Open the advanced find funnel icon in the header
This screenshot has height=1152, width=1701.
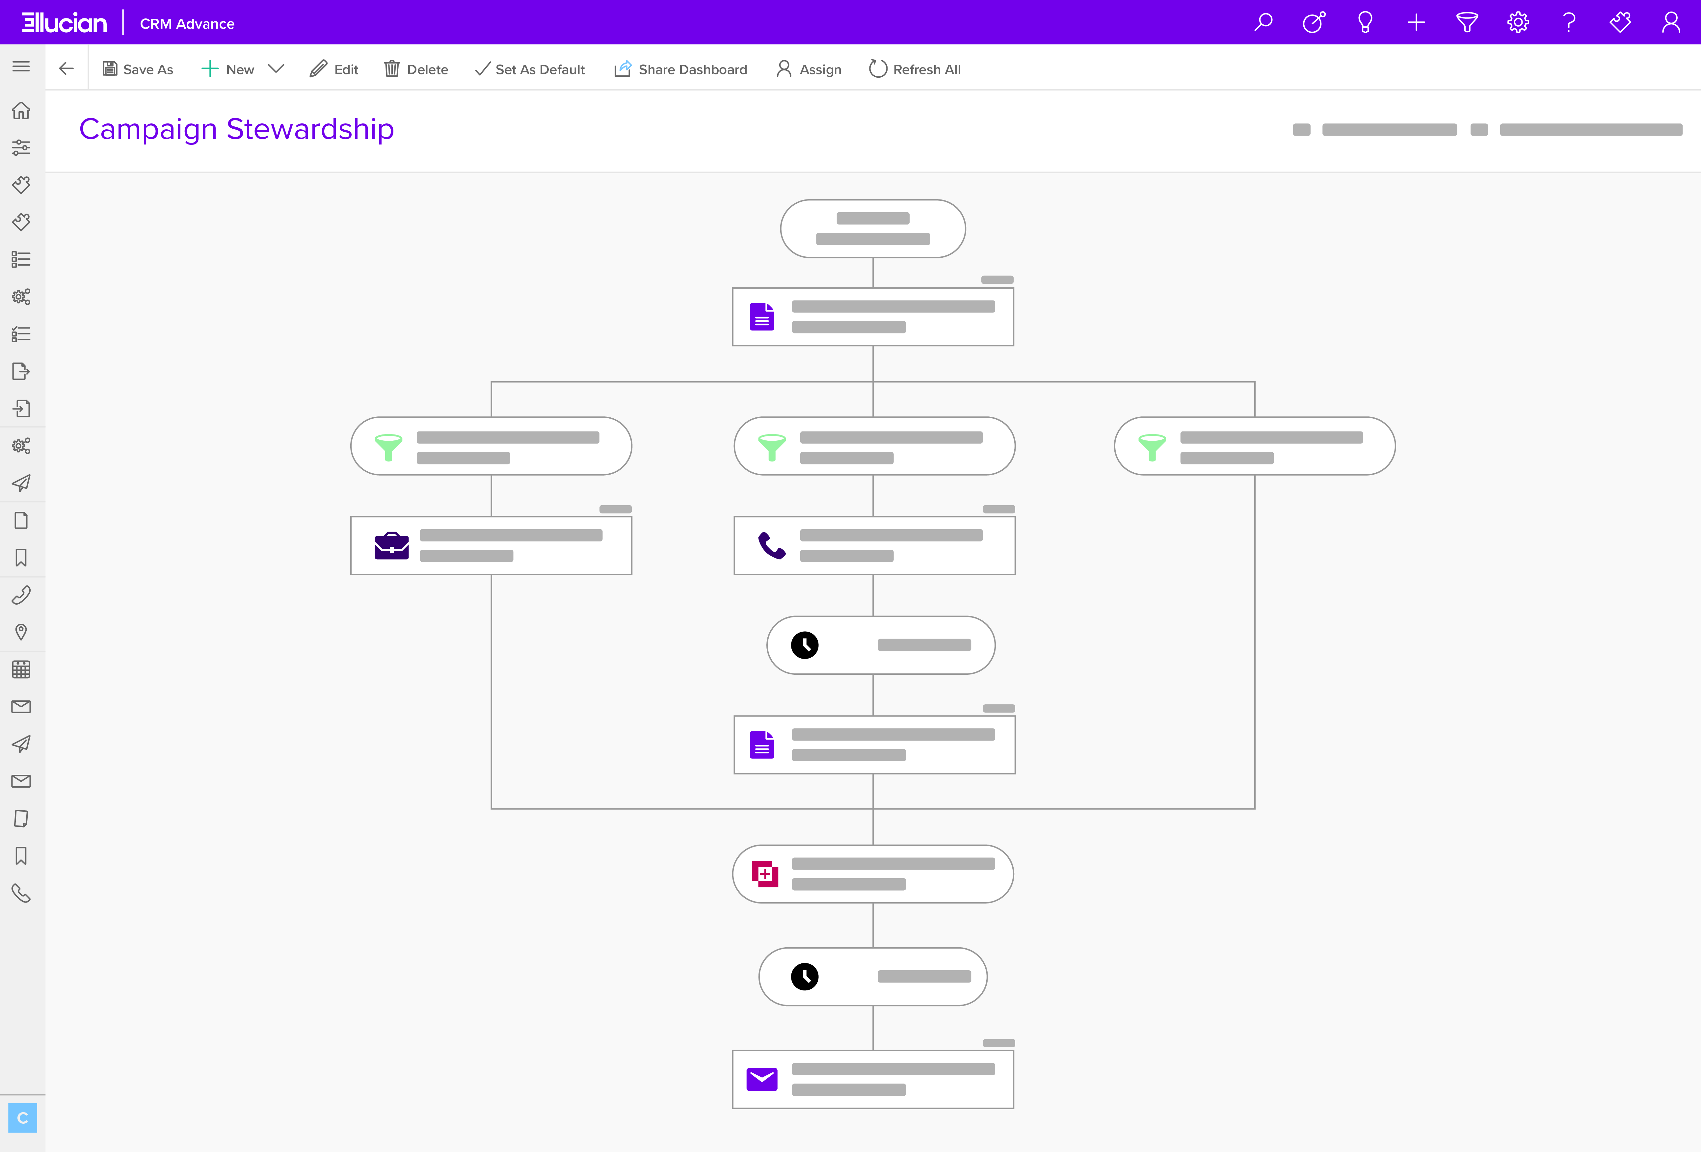[1467, 23]
